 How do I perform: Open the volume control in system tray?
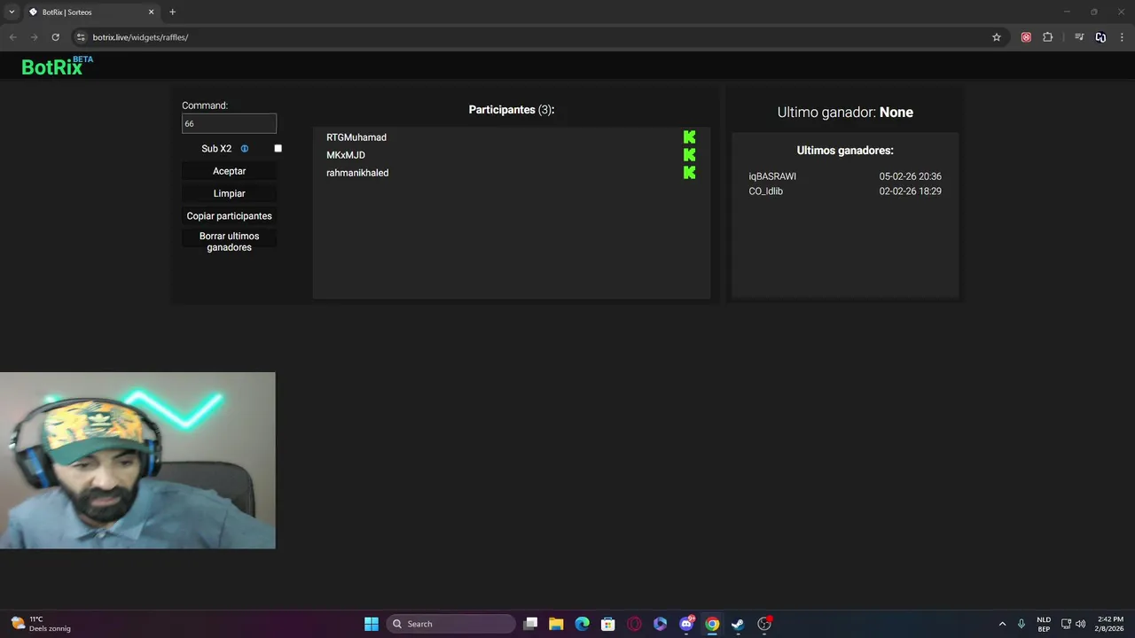pos(1081,624)
